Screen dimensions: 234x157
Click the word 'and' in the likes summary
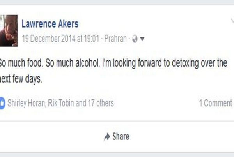(80, 103)
